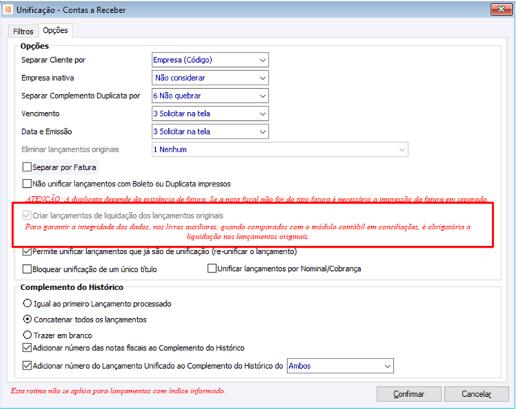
Task: Enable Bloquear unificação de um único título
Action: 27,269
